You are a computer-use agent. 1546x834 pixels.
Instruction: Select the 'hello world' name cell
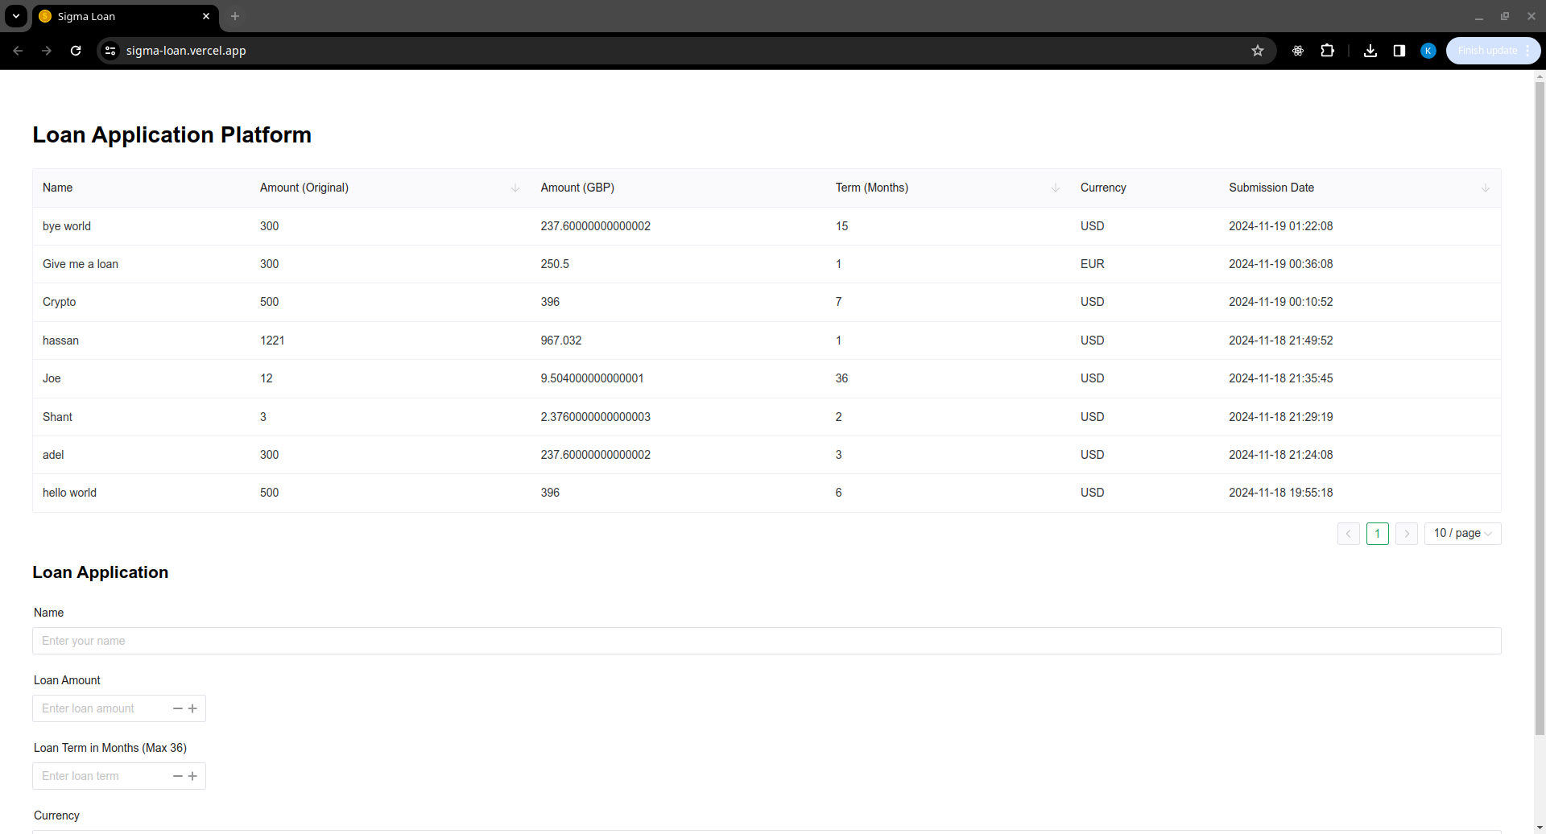pyautogui.click(x=69, y=493)
